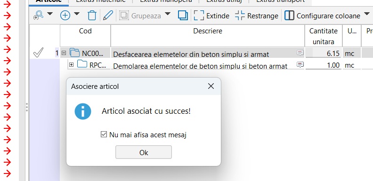
Task: Open dropdown arrow next to add icon
Action: point(77,14)
